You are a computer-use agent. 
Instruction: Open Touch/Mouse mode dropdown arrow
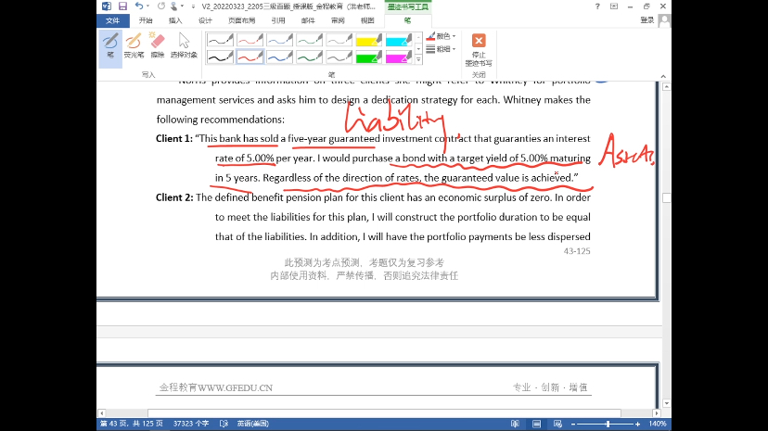click(182, 6)
